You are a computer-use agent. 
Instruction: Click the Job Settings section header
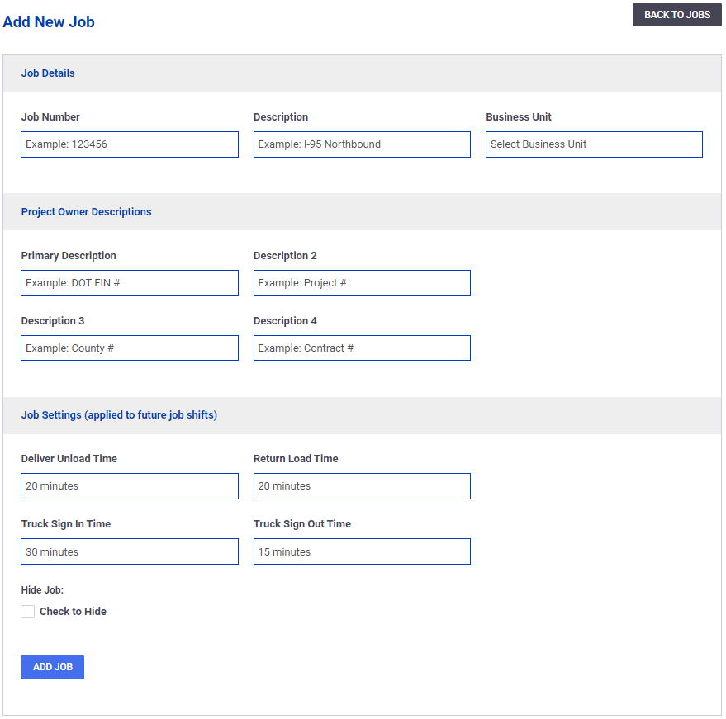tap(119, 414)
